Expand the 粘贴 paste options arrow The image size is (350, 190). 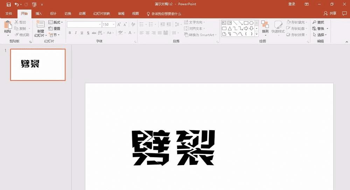point(8,35)
